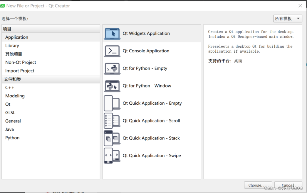Image resolution: width=307 pixels, height=193 pixels.
Task: Select the GLSL category
Action: [x=10, y=112]
